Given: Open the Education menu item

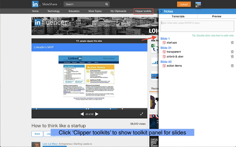Looking at the screenshot, I should pyautogui.click(x=74, y=11).
